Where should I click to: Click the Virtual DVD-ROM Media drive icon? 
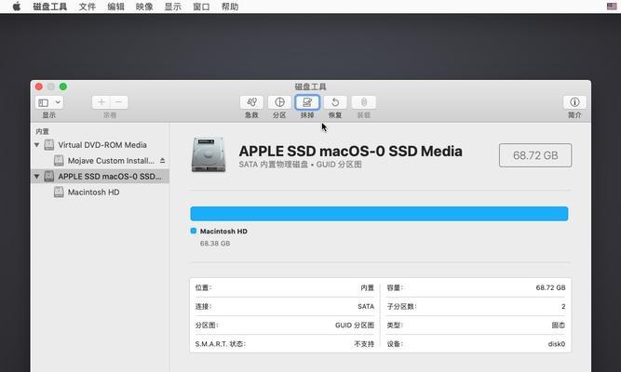click(x=49, y=145)
